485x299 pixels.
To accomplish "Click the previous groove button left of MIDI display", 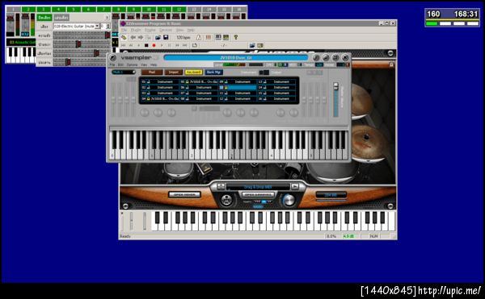I will [x=221, y=186].
